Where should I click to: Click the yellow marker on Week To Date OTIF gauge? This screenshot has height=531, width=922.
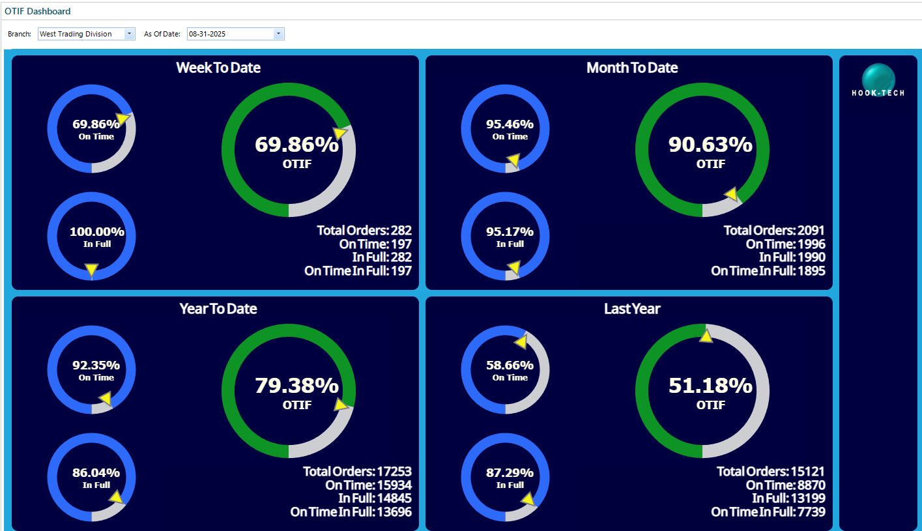coord(340,133)
